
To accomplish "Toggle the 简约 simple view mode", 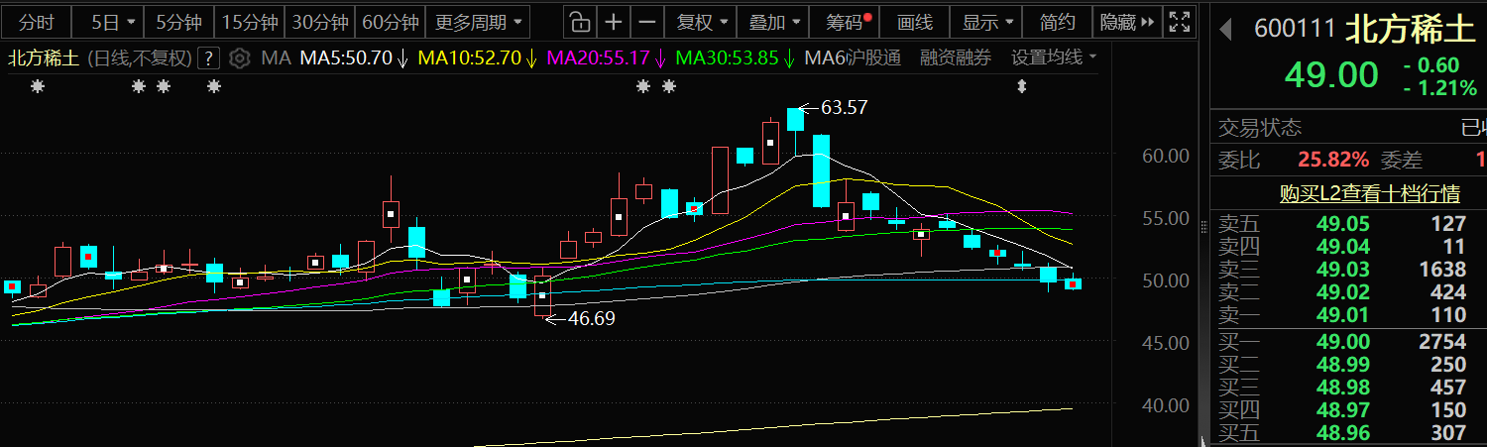I will tap(1058, 22).
